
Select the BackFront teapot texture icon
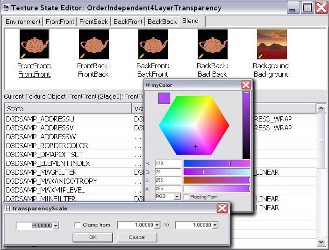pos(153,44)
